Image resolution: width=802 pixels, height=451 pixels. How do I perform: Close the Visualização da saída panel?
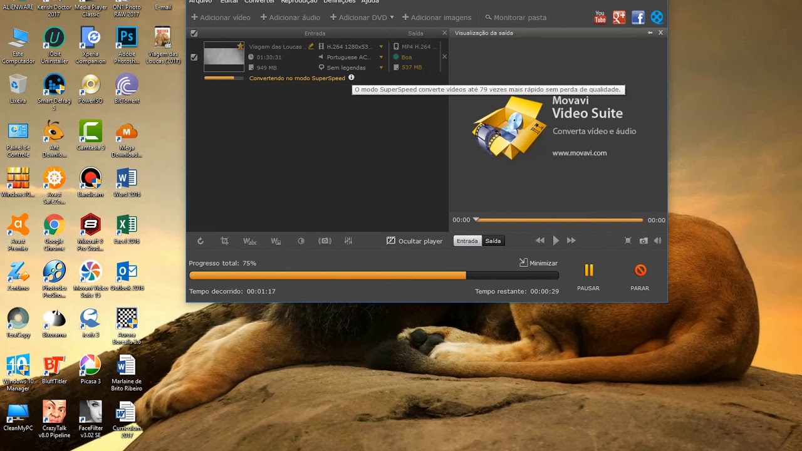click(x=660, y=33)
